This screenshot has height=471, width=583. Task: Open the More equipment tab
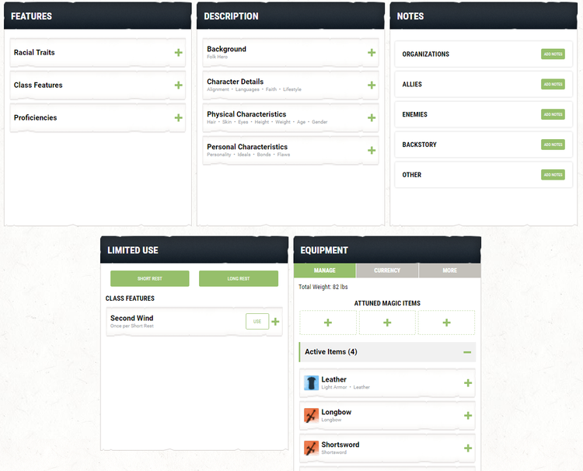point(449,270)
